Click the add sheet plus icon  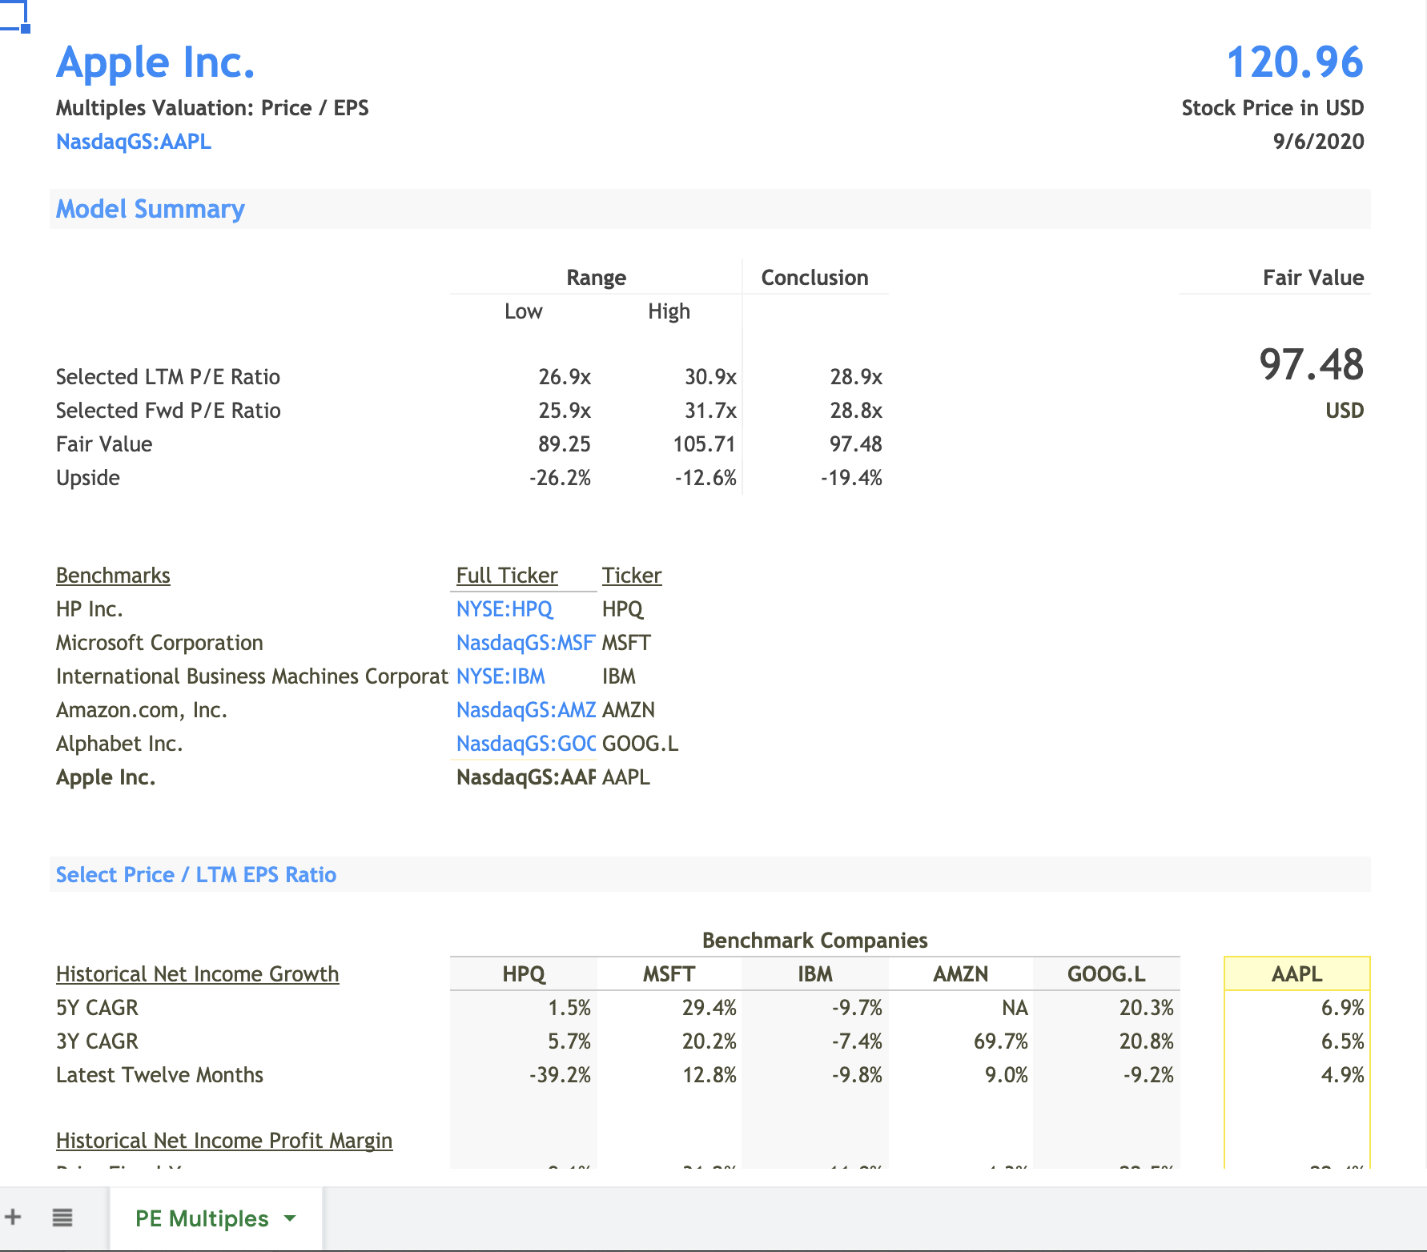13,1218
